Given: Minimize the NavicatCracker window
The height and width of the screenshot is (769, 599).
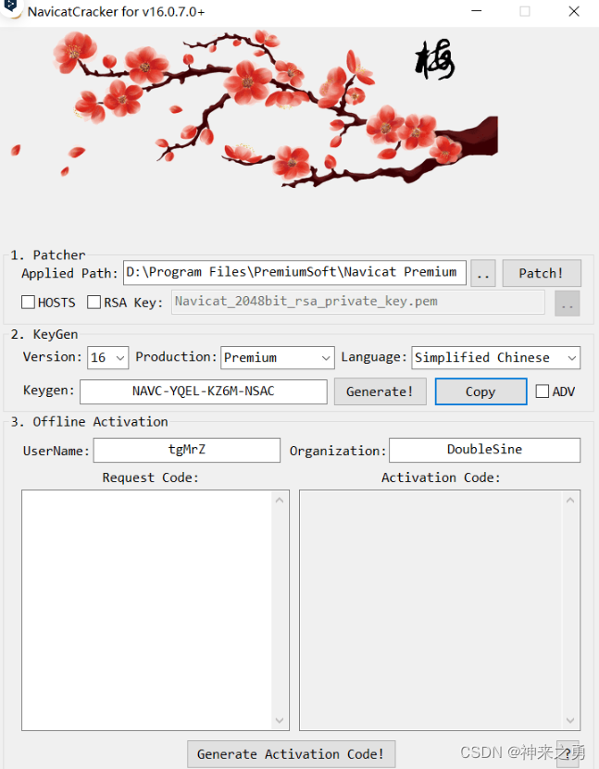Looking at the screenshot, I should (x=477, y=11).
